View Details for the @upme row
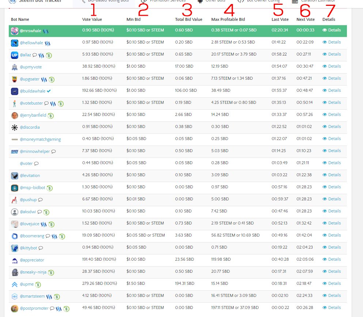 pyautogui.click(x=332, y=283)
